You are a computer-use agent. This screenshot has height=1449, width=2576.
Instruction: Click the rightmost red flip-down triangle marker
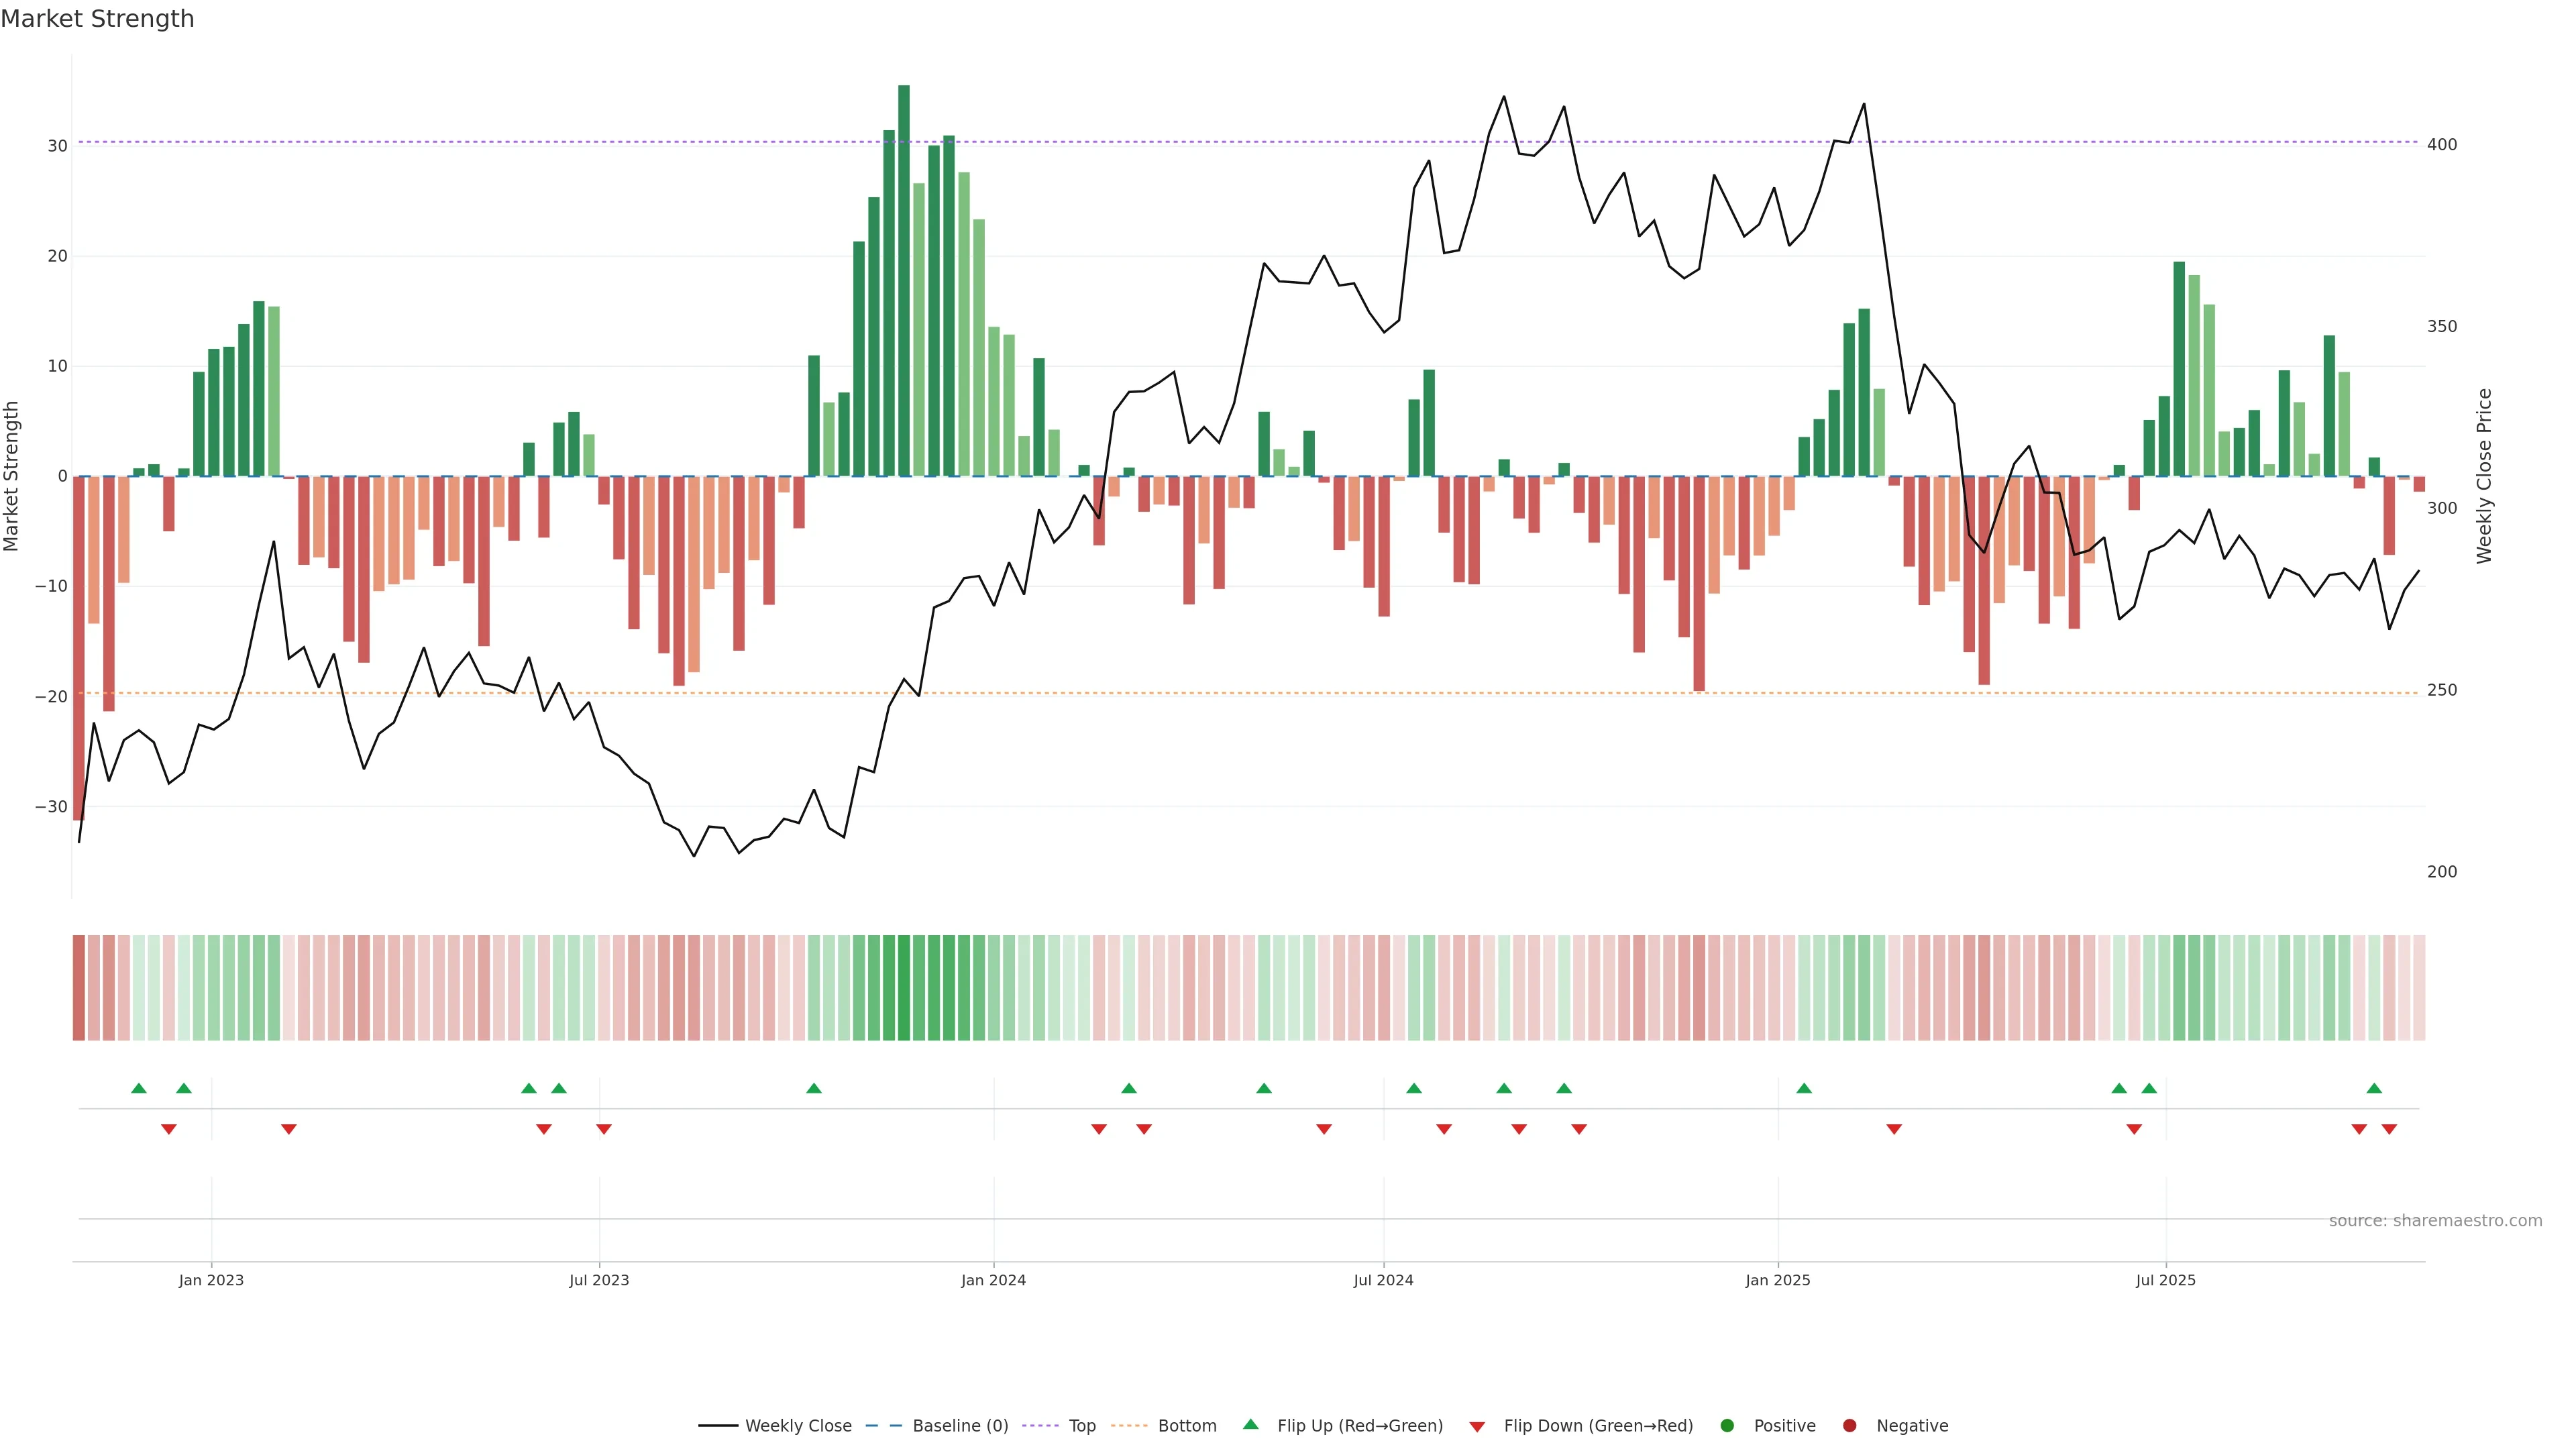[x=2389, y=1129]
